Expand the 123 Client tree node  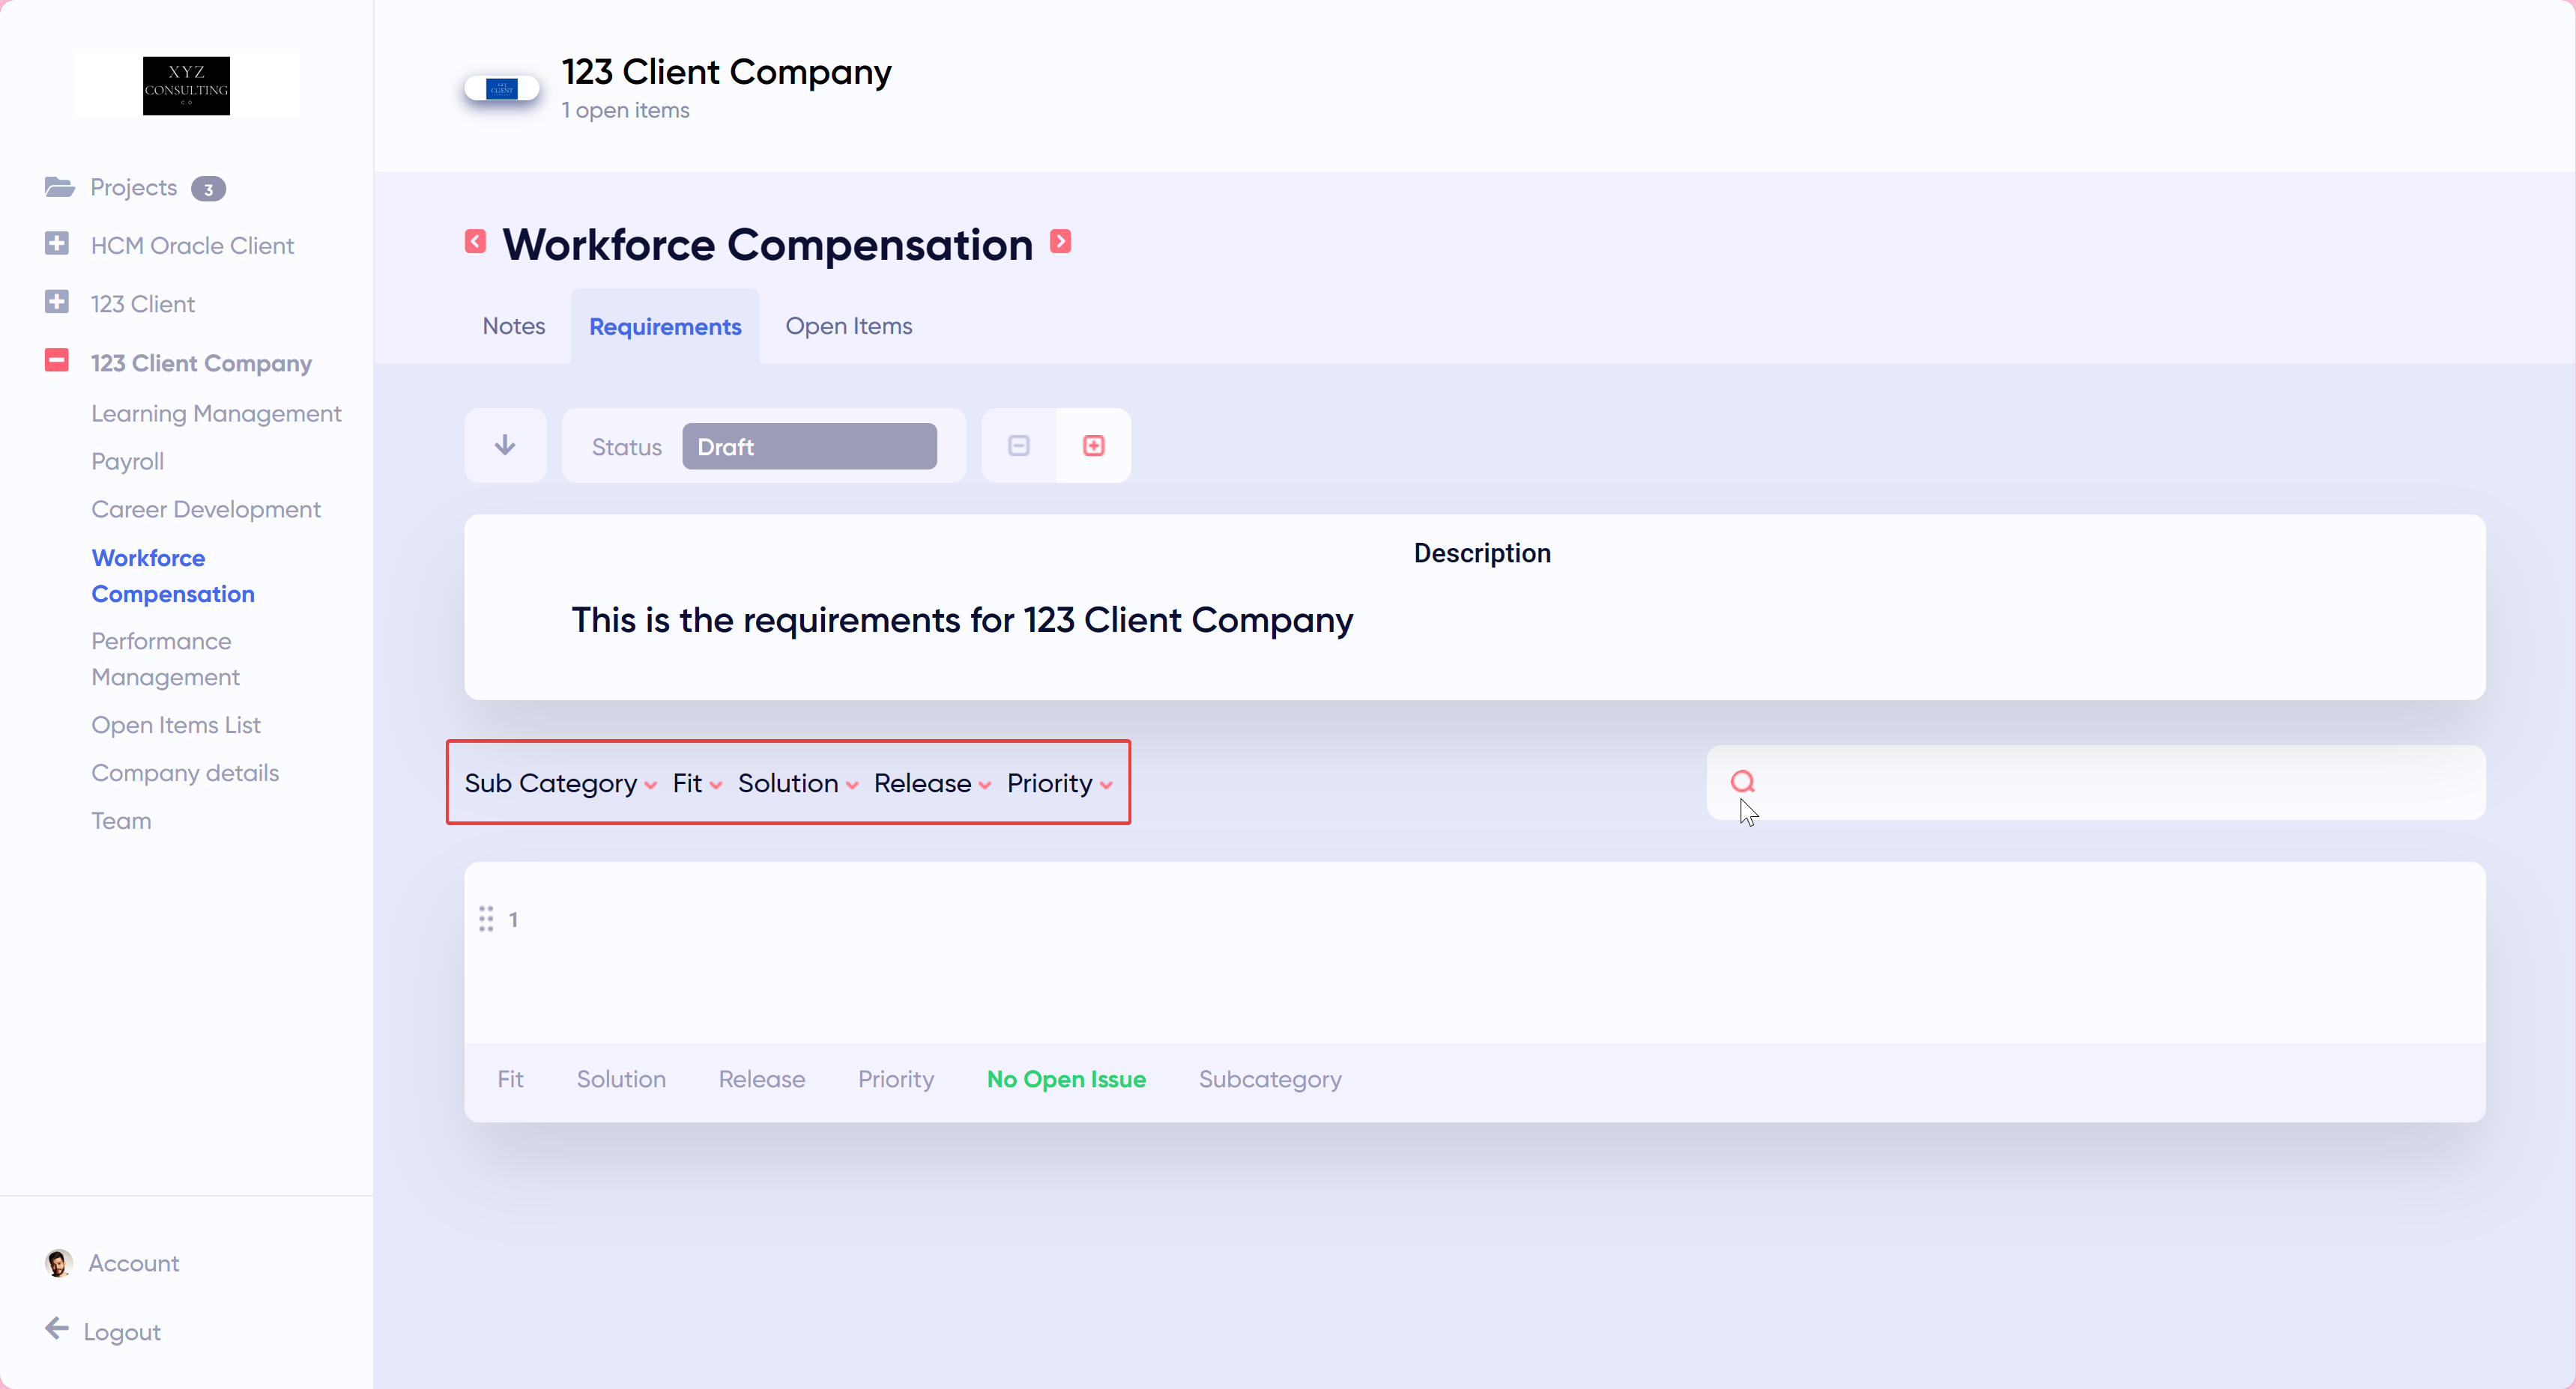[57, 302]
